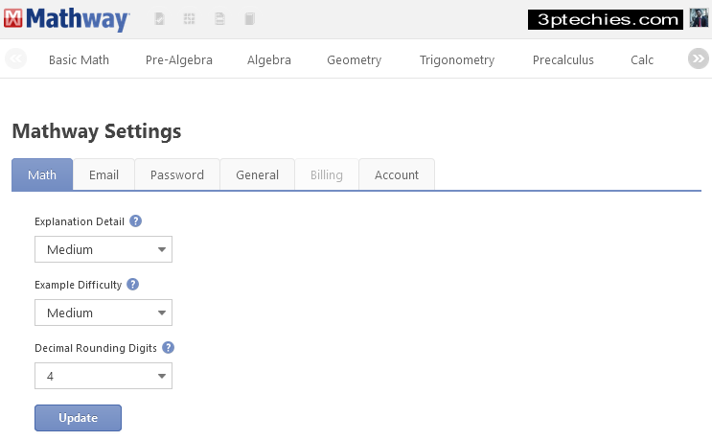Screen dimensions: 712x440
Task: Open Decimal Rounding Digits dropdown
Action: [103, 376]
